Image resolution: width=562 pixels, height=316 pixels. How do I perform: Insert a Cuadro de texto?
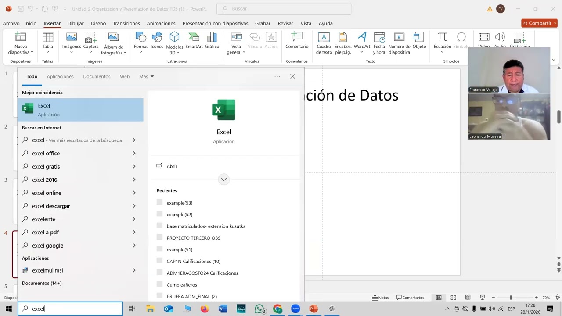tap(324, 43)
